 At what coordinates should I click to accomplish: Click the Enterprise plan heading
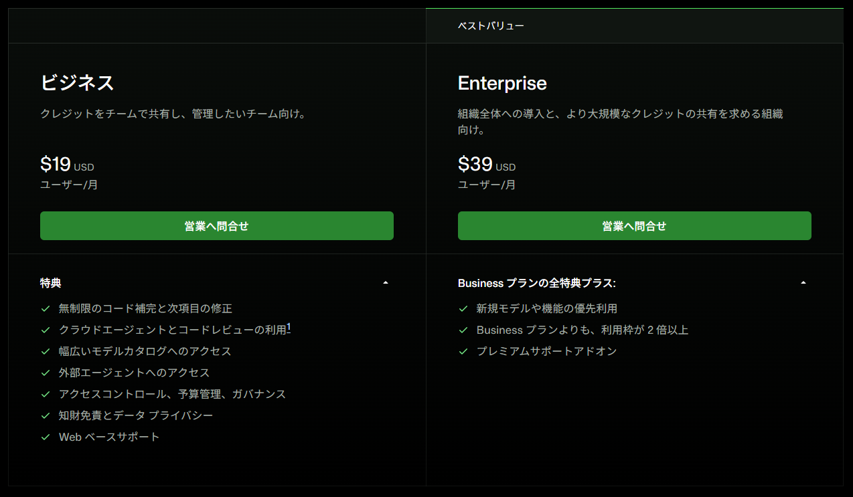(502, 83)
